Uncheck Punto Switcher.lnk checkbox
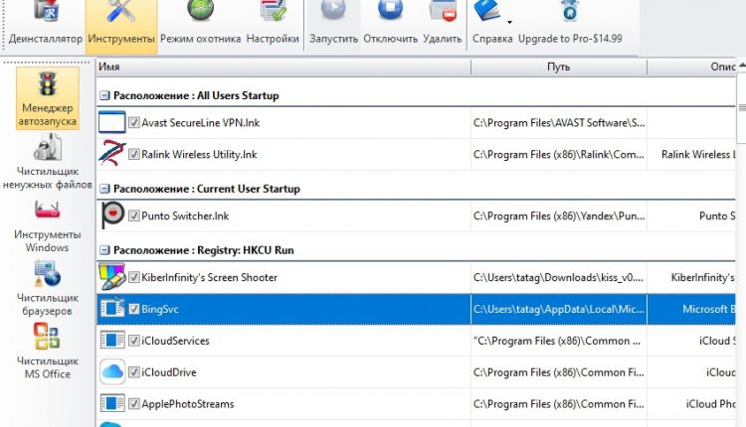746x427 pixels. coord(134,215)
